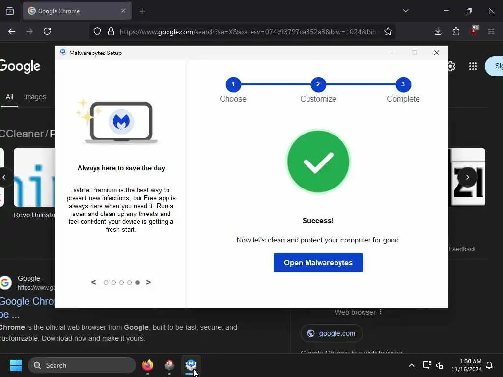
Task: Open muted volume tray icon
Action: tap(440, 365)
